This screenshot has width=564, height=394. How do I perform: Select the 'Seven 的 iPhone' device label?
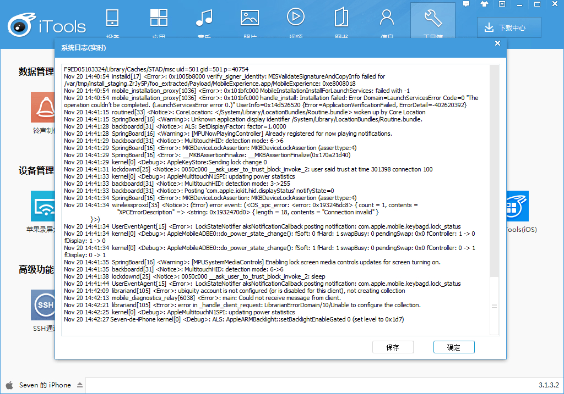click(45, 385)
